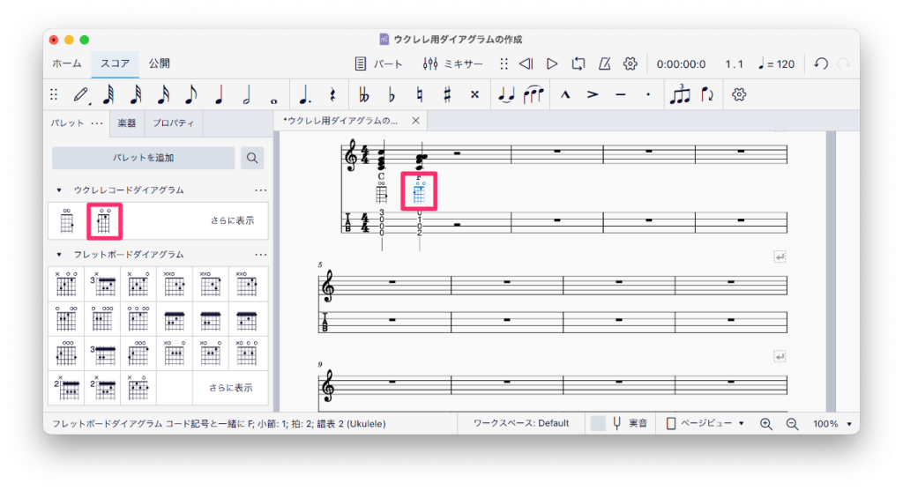The width and height of the screenshot is (903, 491).
Task: Toggle the pencil note input mode
Action: (x=81, y=94)
